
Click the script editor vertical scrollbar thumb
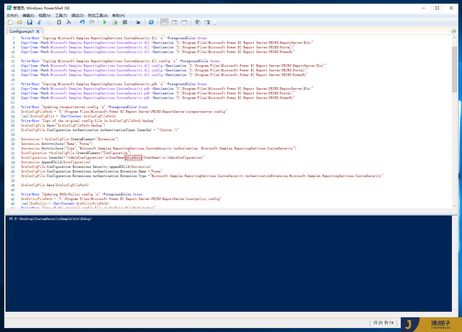click(454, 69)
